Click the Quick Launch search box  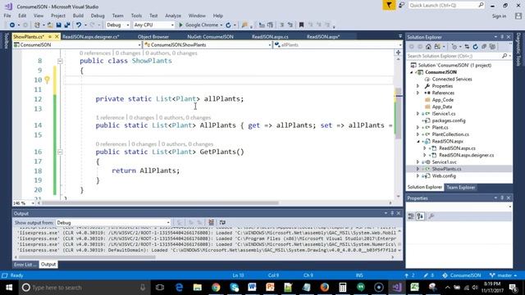[446, 6]
